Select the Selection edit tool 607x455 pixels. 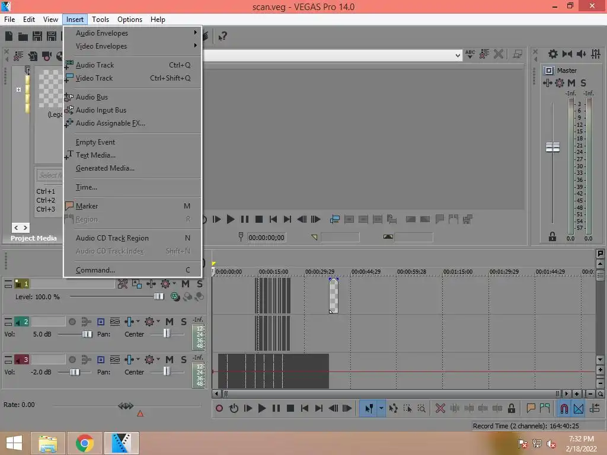coord(408,408)
